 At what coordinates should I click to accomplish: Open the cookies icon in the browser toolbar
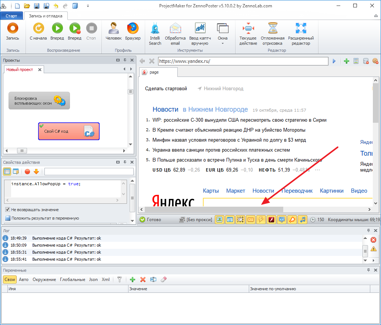pos(375,61)
